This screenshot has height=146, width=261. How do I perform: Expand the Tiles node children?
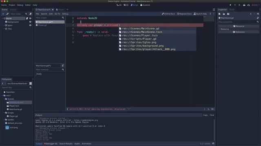pyautogui.click(x=4, y=29)
